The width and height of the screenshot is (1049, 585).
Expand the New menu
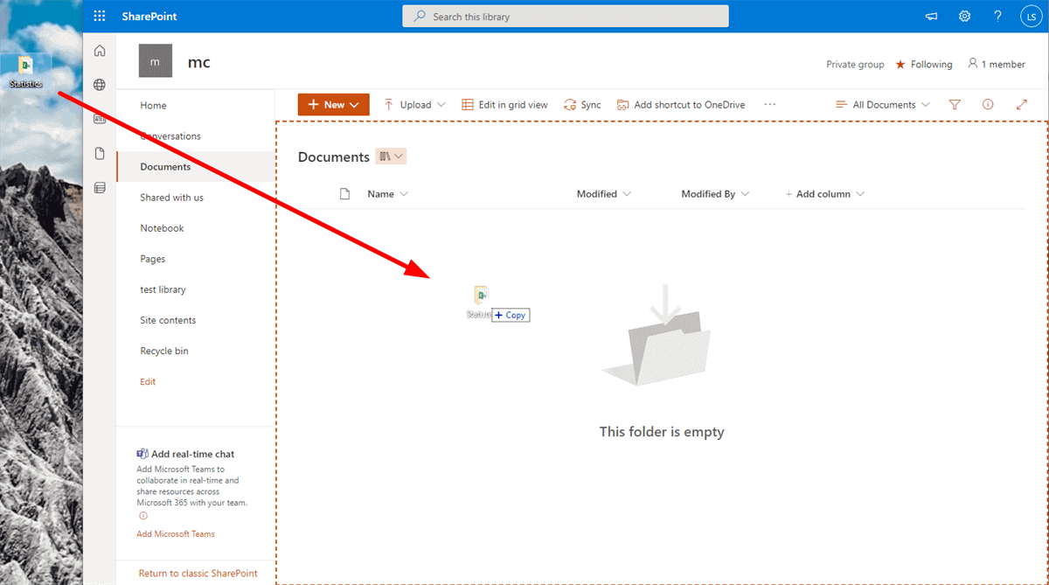click(x=333, y=104)
